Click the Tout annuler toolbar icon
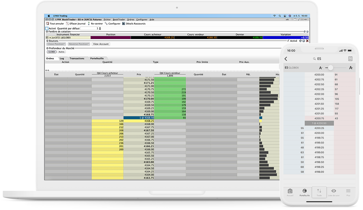This screenshot has width=363, height=210. tap(48, 24)
